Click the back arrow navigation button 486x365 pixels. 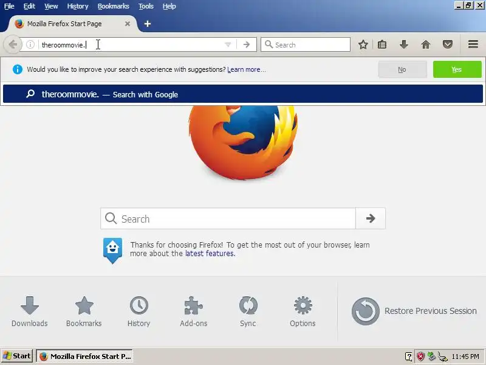(12, 44)
